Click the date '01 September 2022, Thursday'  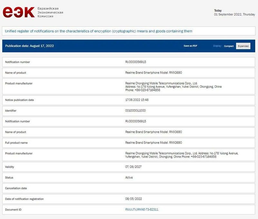coord(234,15)
